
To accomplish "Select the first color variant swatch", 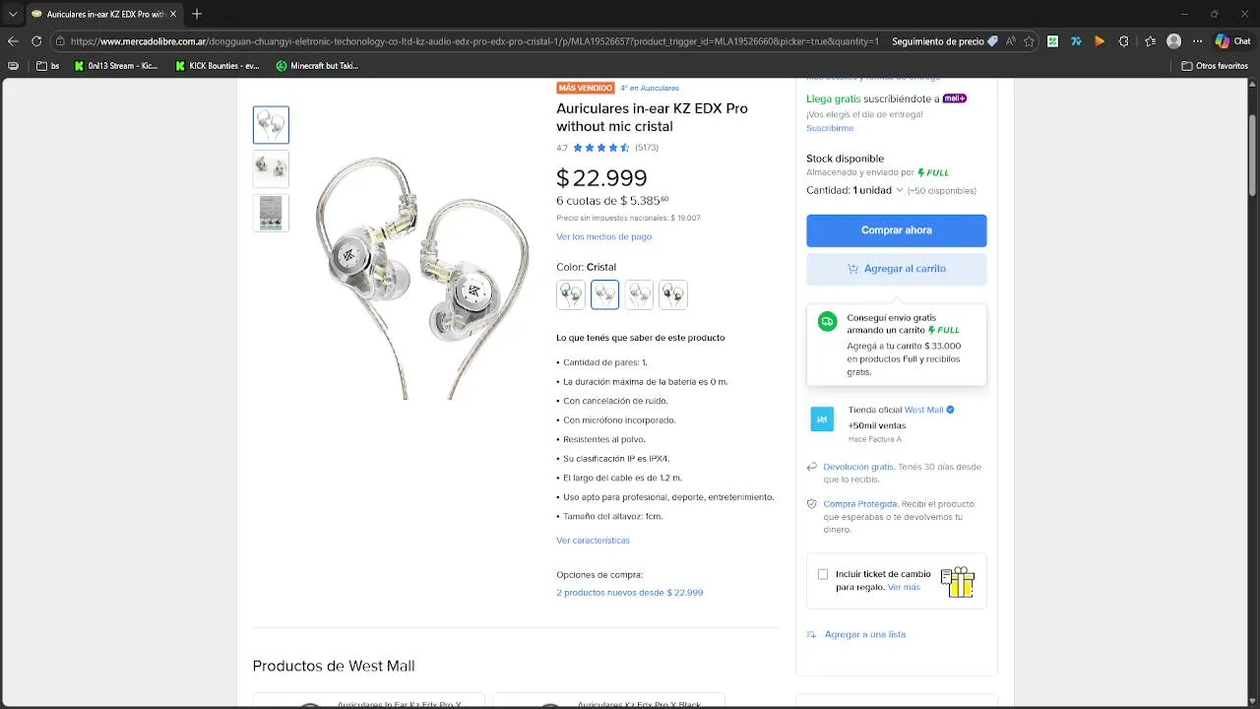I will (x=570, y=294).
